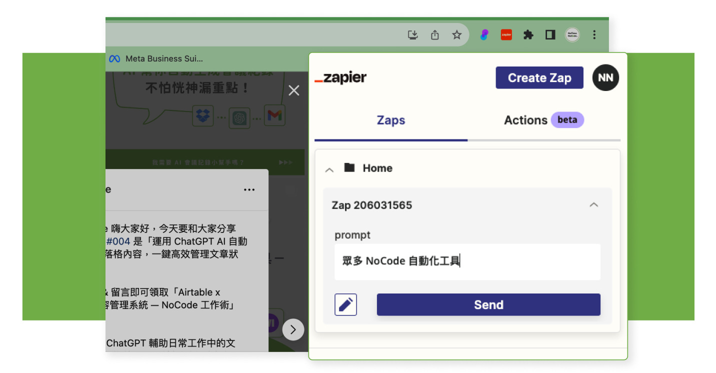Select the Home folder label
The image size is (716, 373).
(x=377, y=168)
